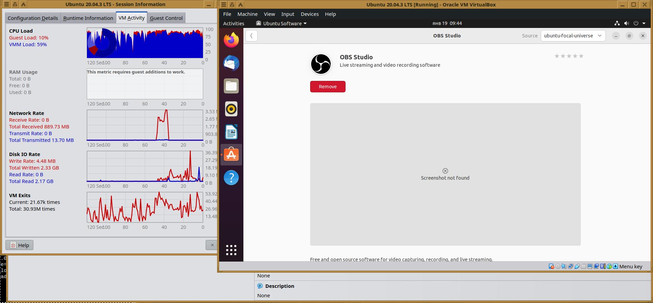Click the keyboard capture arrow status icon

tap(616, 266)
